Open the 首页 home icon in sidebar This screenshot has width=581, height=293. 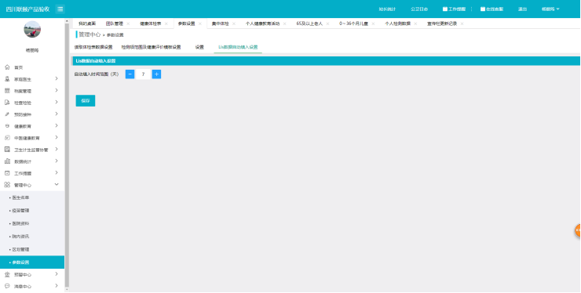pyautogui.click(x=7, y=67)
